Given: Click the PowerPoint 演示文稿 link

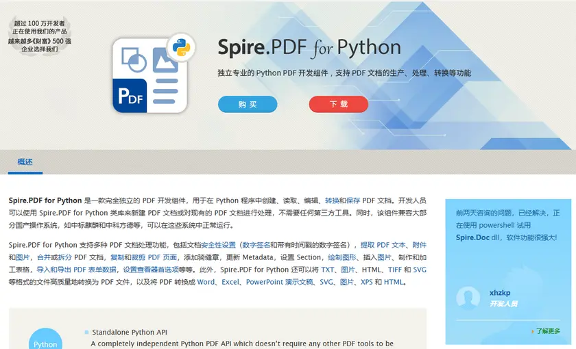Looking at the screenshot, I should click(280, 282).
